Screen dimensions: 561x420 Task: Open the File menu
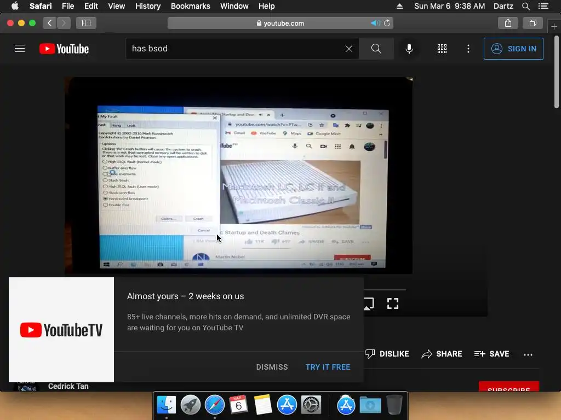pos(67,6)
